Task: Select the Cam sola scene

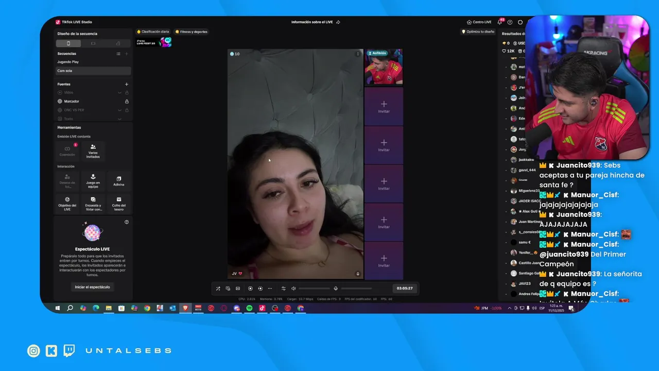Action: [93, 71]
